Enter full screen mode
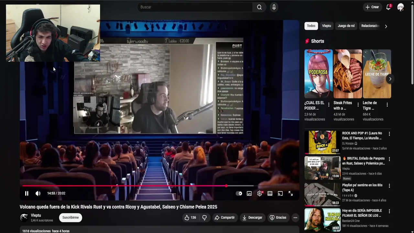The height and width of the screenshot is (233, 414). [x=290, y=194]
